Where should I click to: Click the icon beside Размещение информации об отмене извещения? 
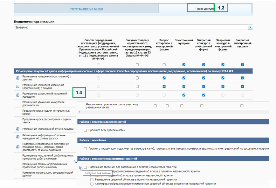coord(18,137)
